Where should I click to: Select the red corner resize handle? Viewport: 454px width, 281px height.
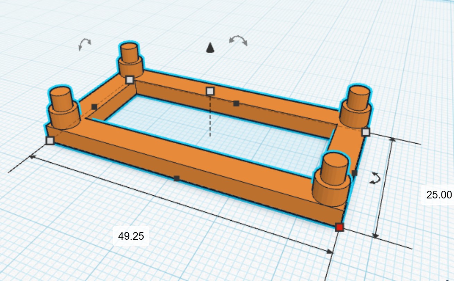339,227
